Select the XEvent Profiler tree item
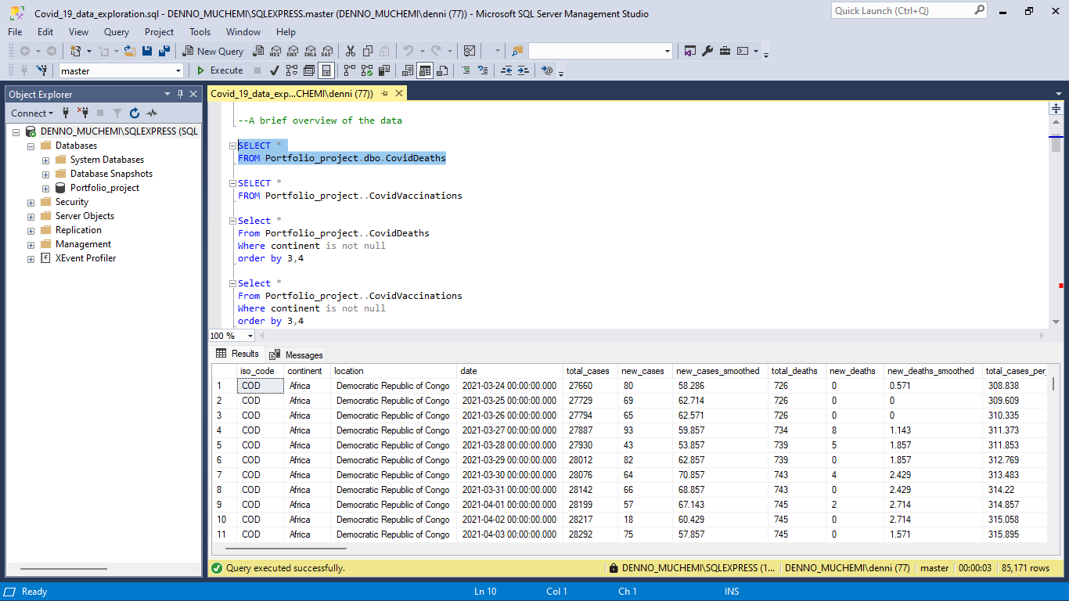Screen dimensions: 1069x601 click(85, 258)
